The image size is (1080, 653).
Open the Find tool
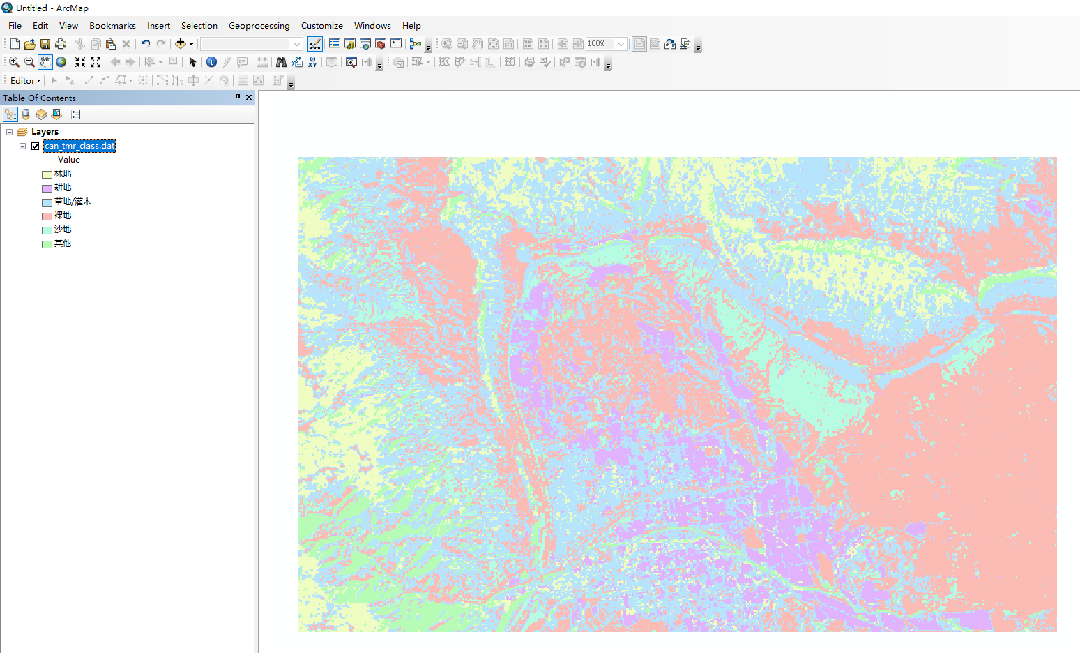click(280, 61)
